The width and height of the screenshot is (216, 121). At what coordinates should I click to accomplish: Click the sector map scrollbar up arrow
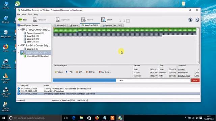click(198, 29)
